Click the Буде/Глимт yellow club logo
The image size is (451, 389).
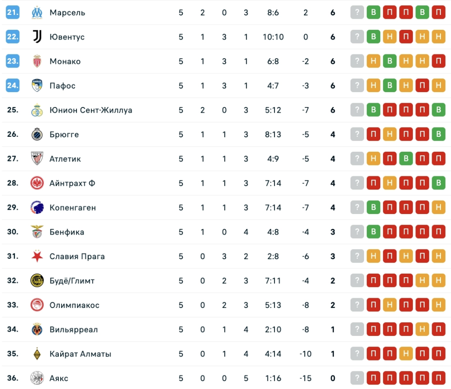pos(37,281)
